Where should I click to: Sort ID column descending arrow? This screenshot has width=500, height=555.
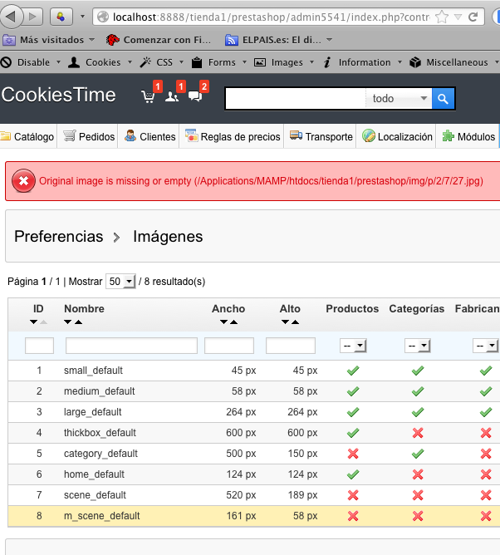[33, 322]
